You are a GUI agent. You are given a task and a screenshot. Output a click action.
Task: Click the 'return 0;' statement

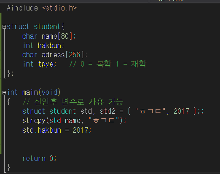point(40,158)
